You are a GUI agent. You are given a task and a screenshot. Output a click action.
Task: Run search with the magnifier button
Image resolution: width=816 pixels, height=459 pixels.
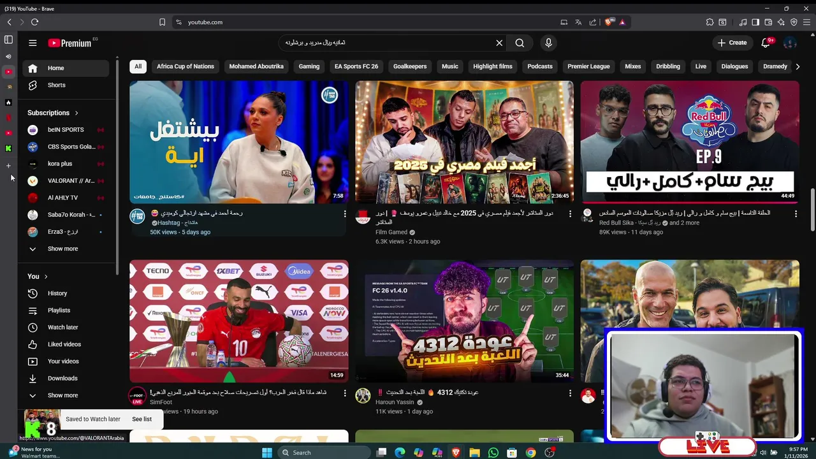[520, 43]
